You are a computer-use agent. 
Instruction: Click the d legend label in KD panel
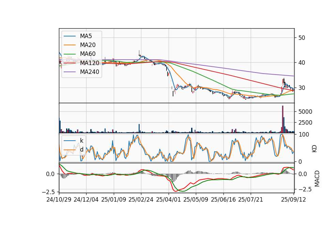(81, 149)
